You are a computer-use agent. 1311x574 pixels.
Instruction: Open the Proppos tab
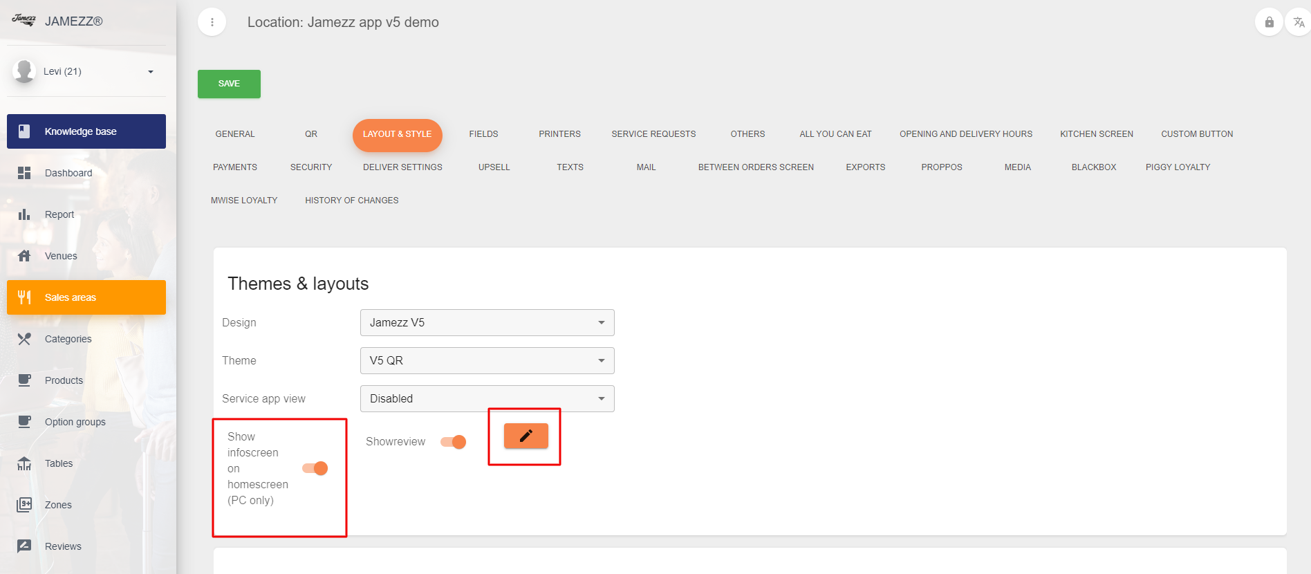coord(942,167)
